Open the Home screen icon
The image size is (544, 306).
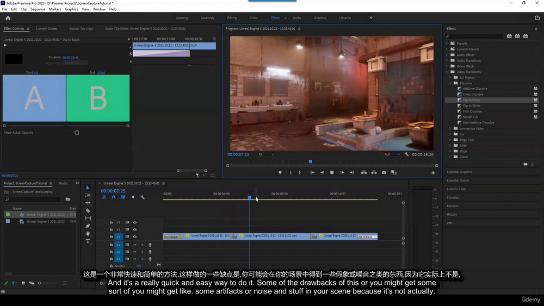click(8, 18)
